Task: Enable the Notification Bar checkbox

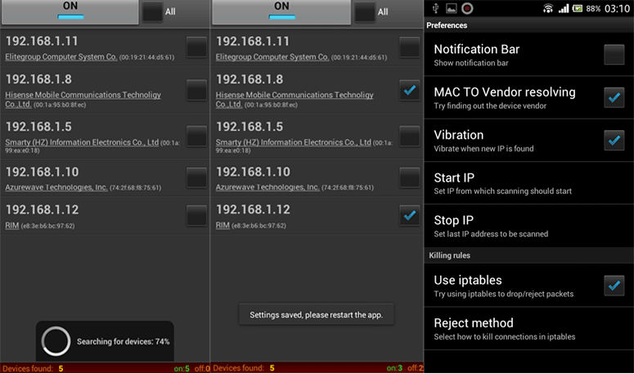Action: 614,55
